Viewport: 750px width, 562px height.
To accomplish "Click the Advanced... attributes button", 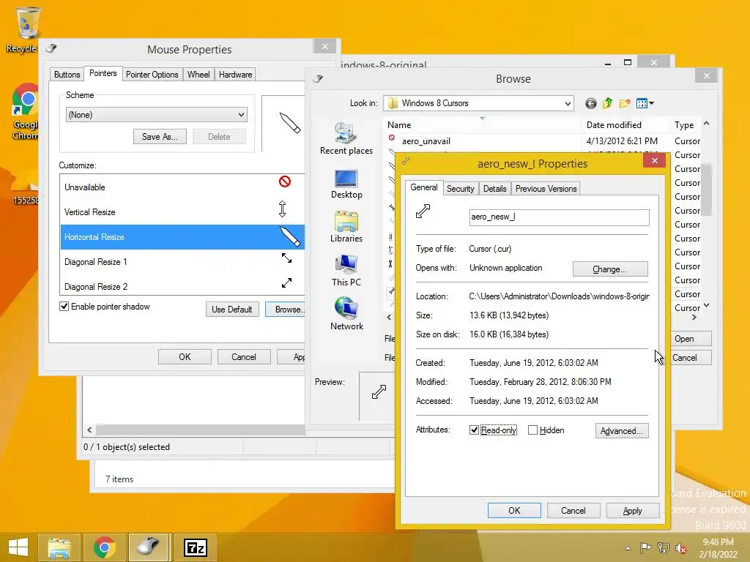I will pyautogui.click(x=621, y=430).
